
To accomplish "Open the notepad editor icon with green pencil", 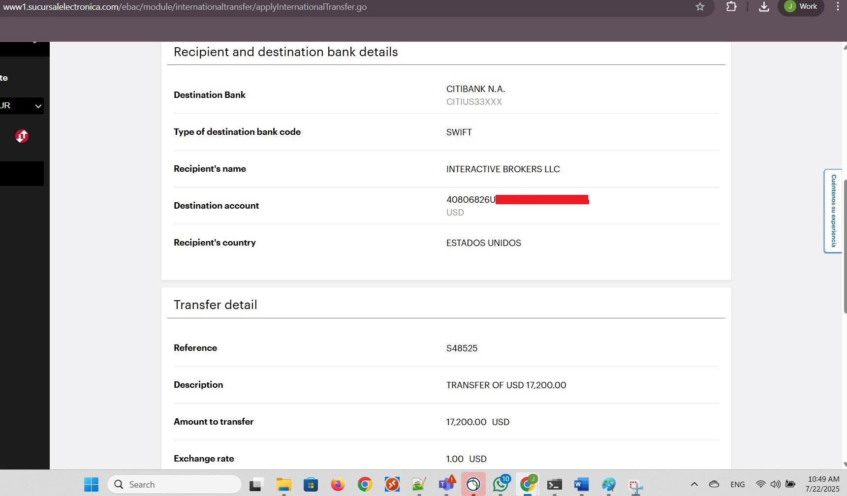I will tap(419, 485).
